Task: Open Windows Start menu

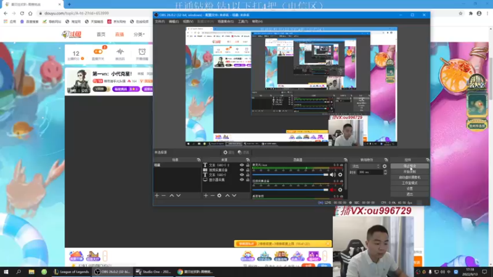Action: point(6,271)
